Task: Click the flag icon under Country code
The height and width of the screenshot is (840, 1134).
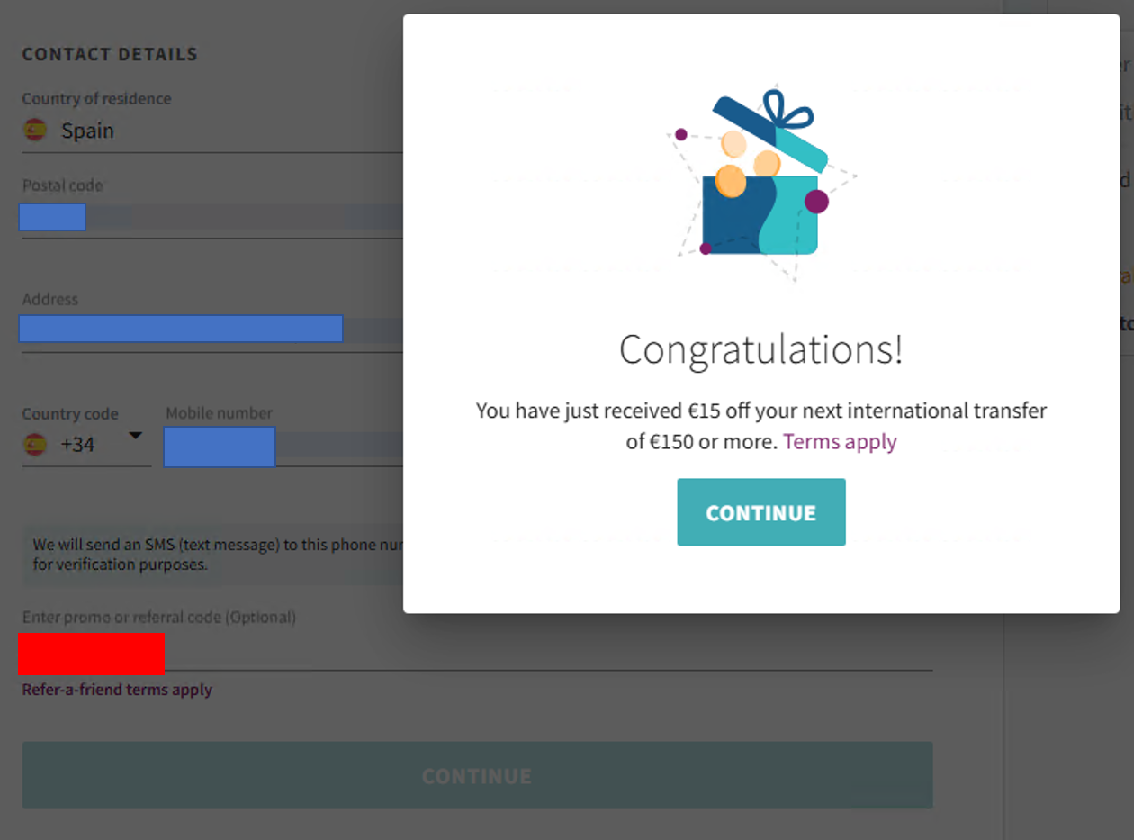Action: [x=35, y=444]
